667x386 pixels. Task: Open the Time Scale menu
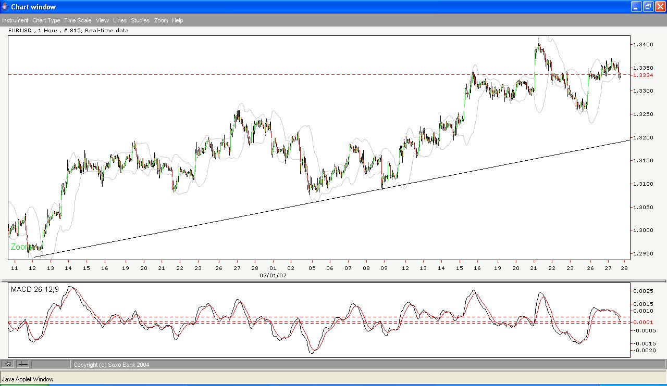[78, 20]
